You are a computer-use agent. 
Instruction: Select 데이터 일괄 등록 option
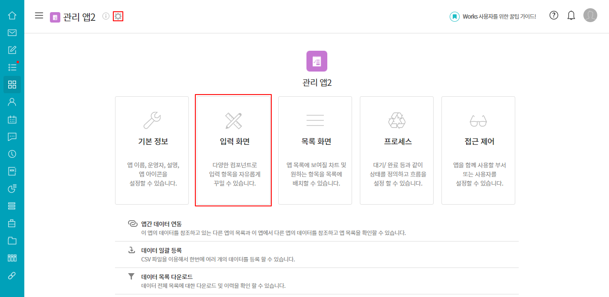pyautogui.click(x=161, y=251)
